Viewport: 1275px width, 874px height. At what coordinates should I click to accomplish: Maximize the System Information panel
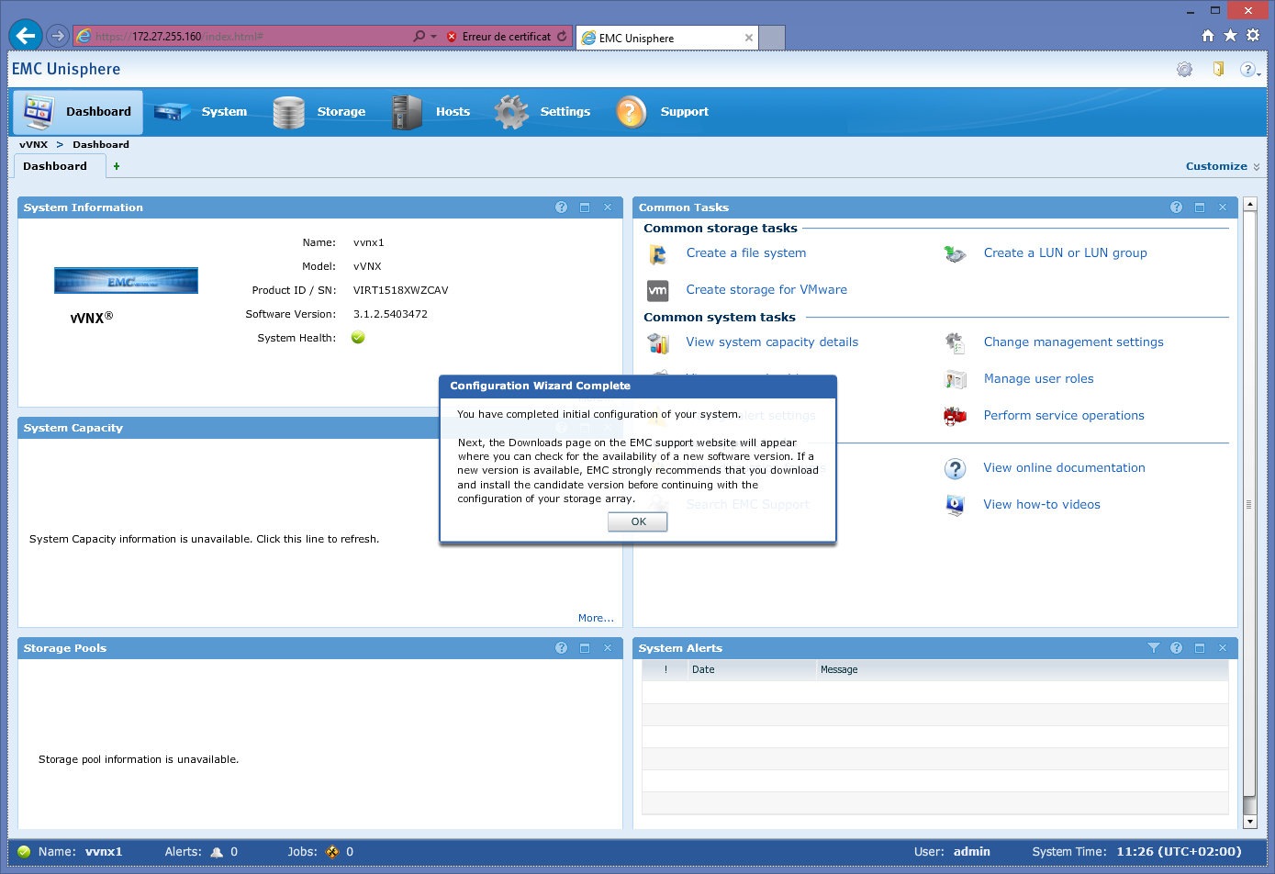(x=585, y=208)
